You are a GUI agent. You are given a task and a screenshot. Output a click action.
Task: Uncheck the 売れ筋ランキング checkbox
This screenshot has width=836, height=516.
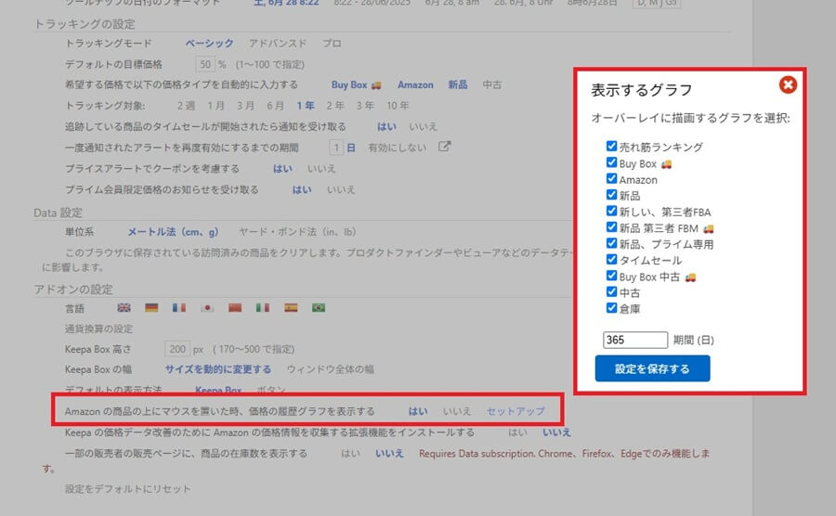(611, 146)
